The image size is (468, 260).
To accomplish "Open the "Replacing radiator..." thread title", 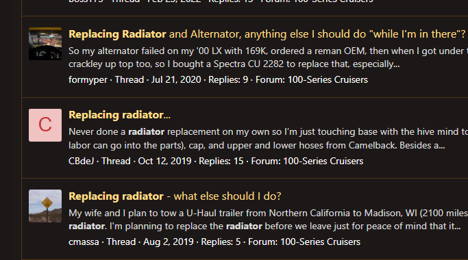I will 119,115.
